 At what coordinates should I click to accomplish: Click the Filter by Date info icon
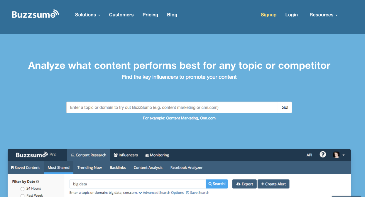click(38, 182)
